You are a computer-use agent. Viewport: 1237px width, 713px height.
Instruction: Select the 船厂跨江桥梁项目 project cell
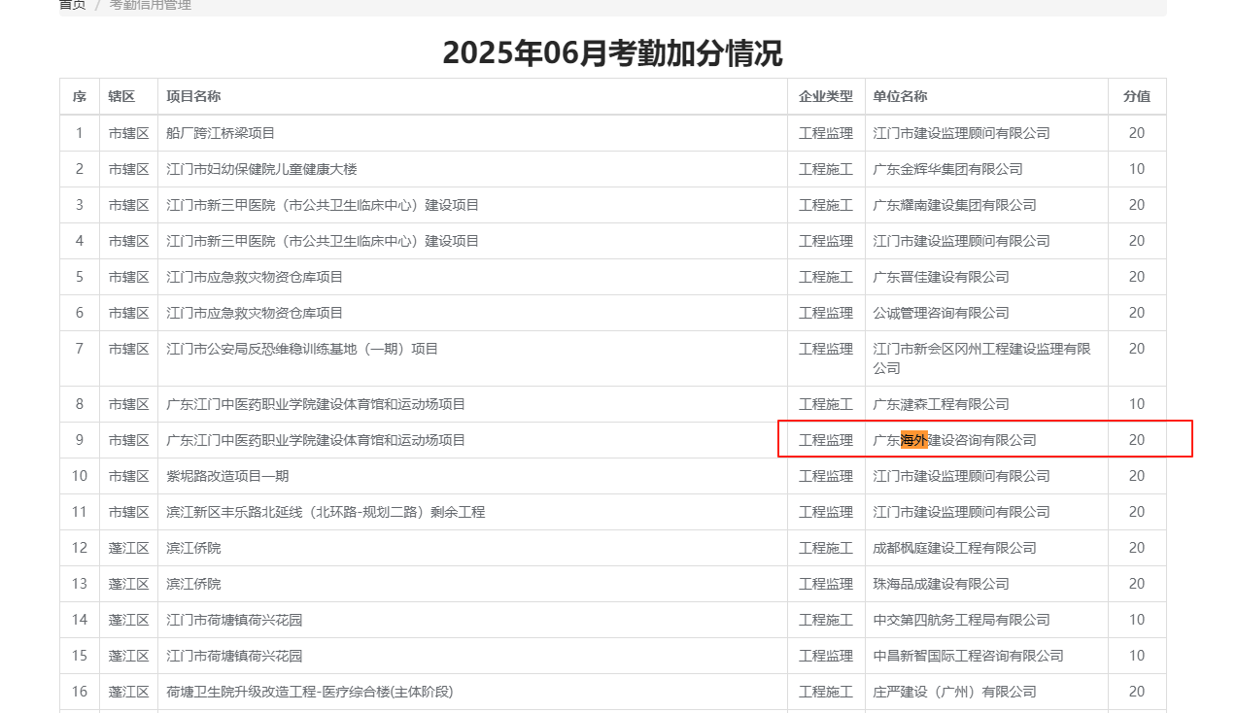tap(221, 133)
